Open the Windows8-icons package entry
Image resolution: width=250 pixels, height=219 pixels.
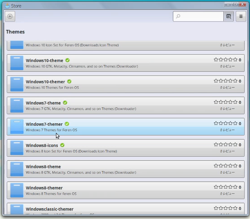125,148
